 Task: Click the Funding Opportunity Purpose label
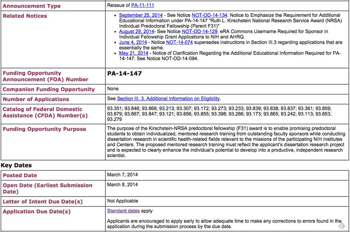pyautogui.click(x=44, y=129)
